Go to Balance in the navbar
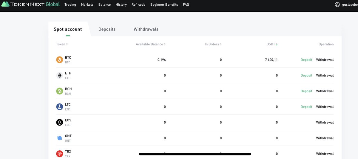Viewport: 358px width, 159px height. click(x=104, y=4)
